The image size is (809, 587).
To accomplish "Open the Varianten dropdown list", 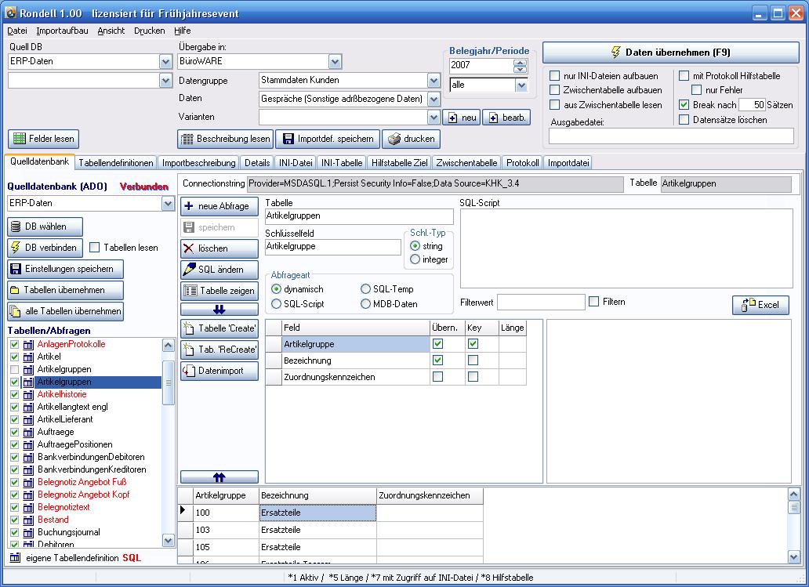I will [434, 117].
